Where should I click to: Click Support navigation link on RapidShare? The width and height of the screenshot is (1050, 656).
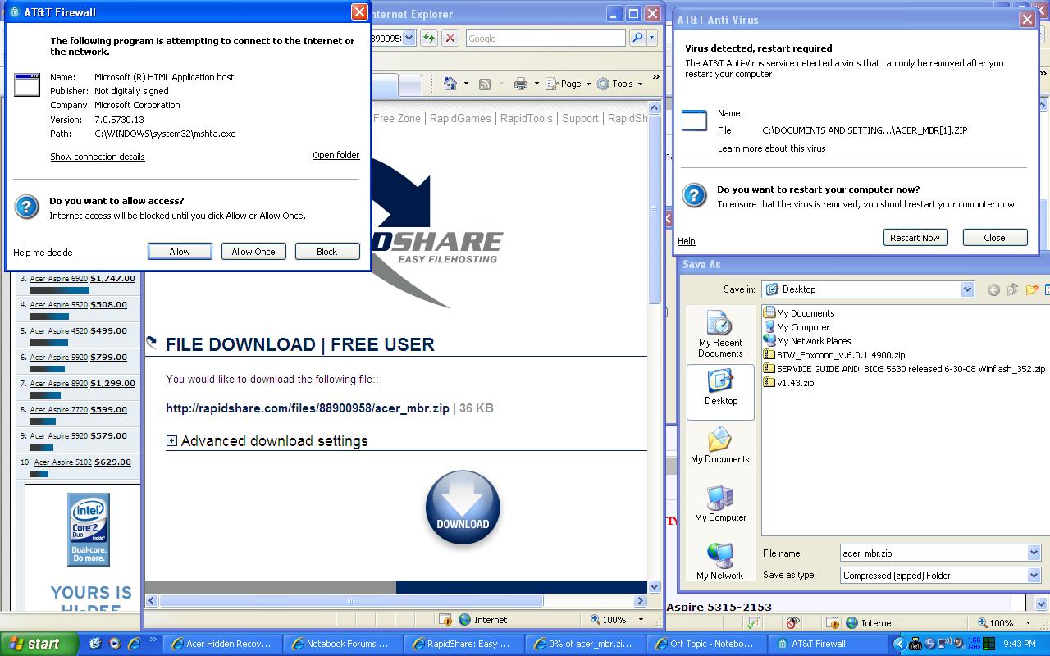pyautogui.click(x=580, y=118)
